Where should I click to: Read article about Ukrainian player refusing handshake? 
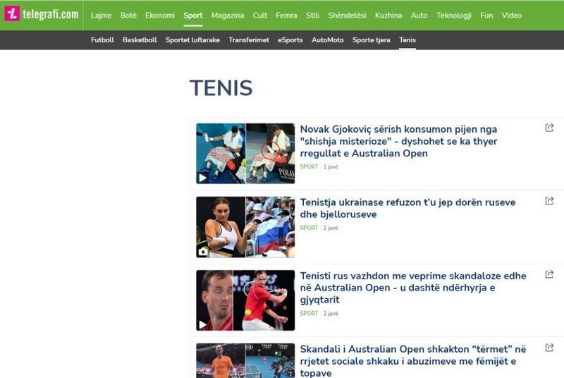tap(407, 208)
